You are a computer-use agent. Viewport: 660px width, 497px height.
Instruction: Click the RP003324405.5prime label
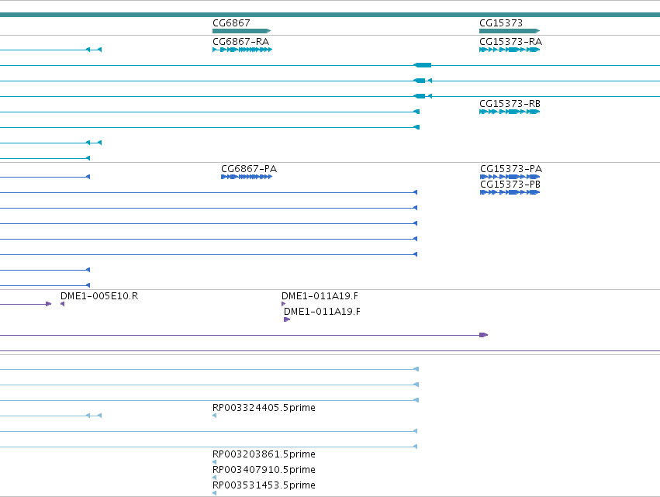[264, 407]
